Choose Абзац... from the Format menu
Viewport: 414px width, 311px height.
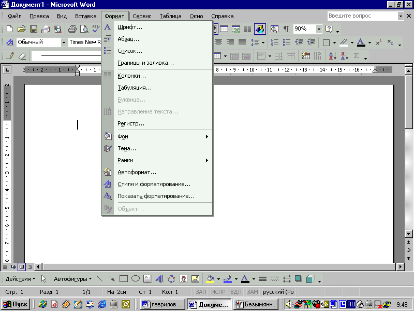(163, 39)
